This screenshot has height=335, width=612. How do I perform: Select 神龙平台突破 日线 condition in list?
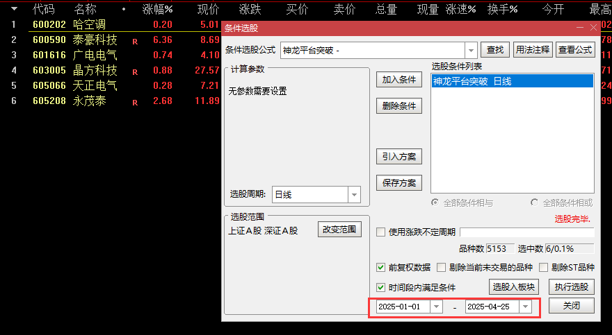click(513, 81)
